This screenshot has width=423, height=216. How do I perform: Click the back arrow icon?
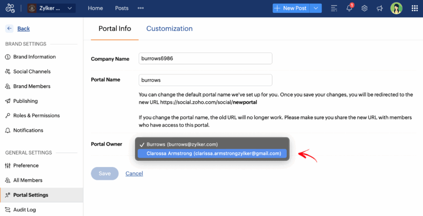coord(9,28)
